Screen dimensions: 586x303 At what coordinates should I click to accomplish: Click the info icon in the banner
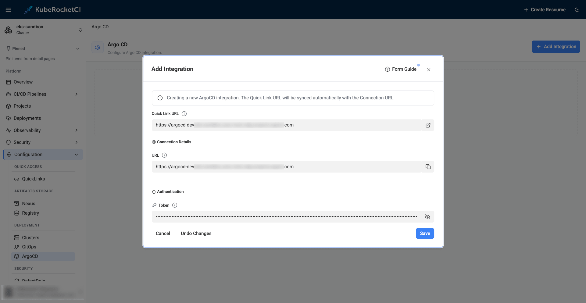(x=160, y=98)
